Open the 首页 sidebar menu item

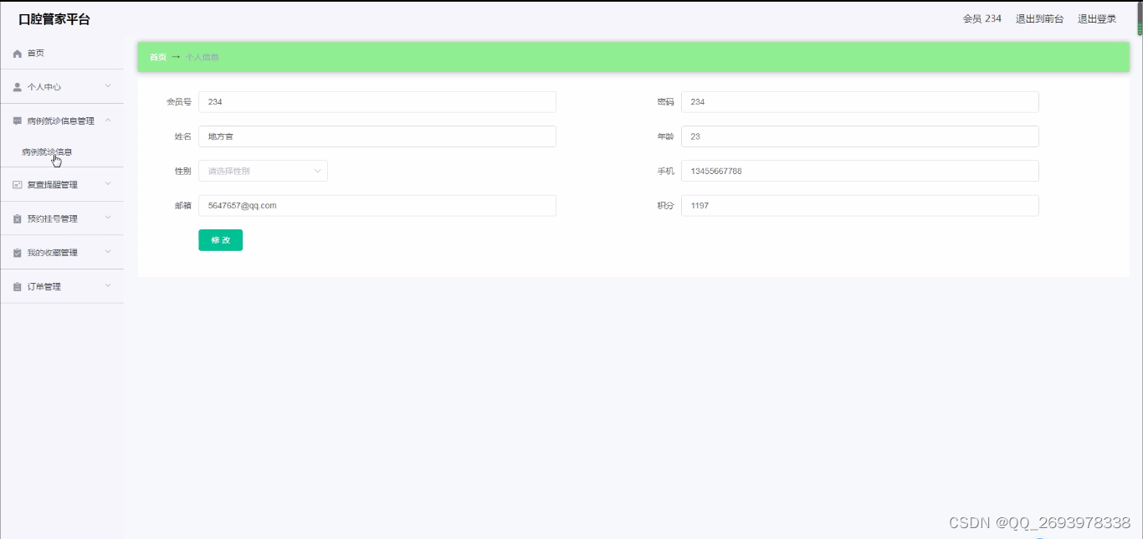[62, 53]
